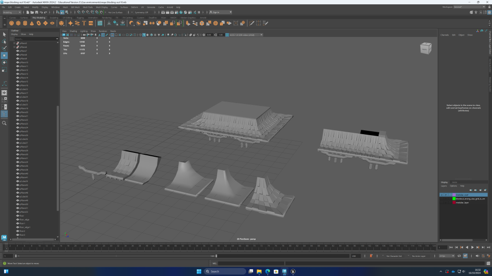Click the view cube in viewport

[x=426, y=48]
